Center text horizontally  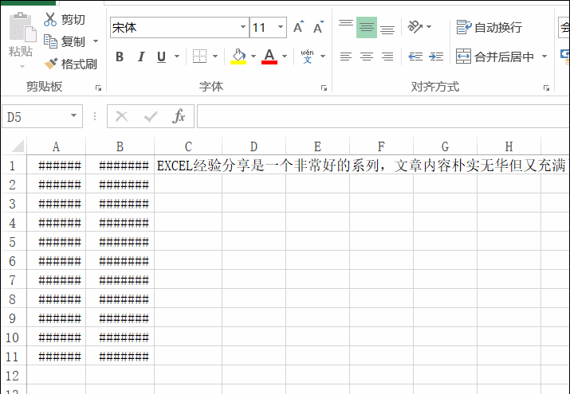(x=367, y=57)
